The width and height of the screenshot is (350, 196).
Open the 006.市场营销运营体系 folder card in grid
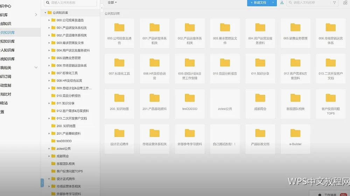coord(331,33)
